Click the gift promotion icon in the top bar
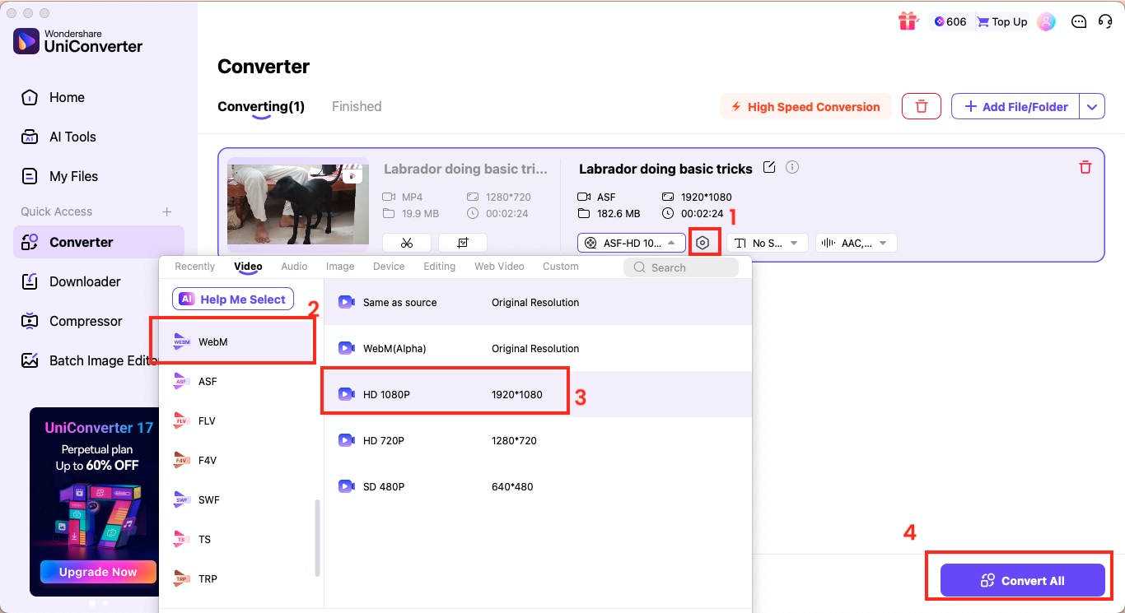Image resolution: width=1125 pixels, height=613 pixels. coord(908,21)
